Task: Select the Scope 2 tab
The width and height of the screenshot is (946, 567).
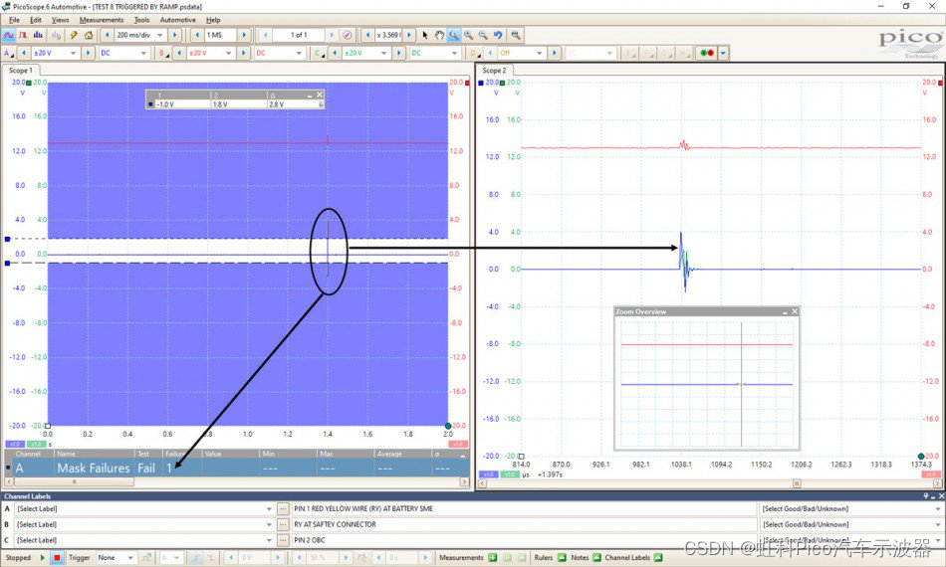Action: (x=494, y=71)
